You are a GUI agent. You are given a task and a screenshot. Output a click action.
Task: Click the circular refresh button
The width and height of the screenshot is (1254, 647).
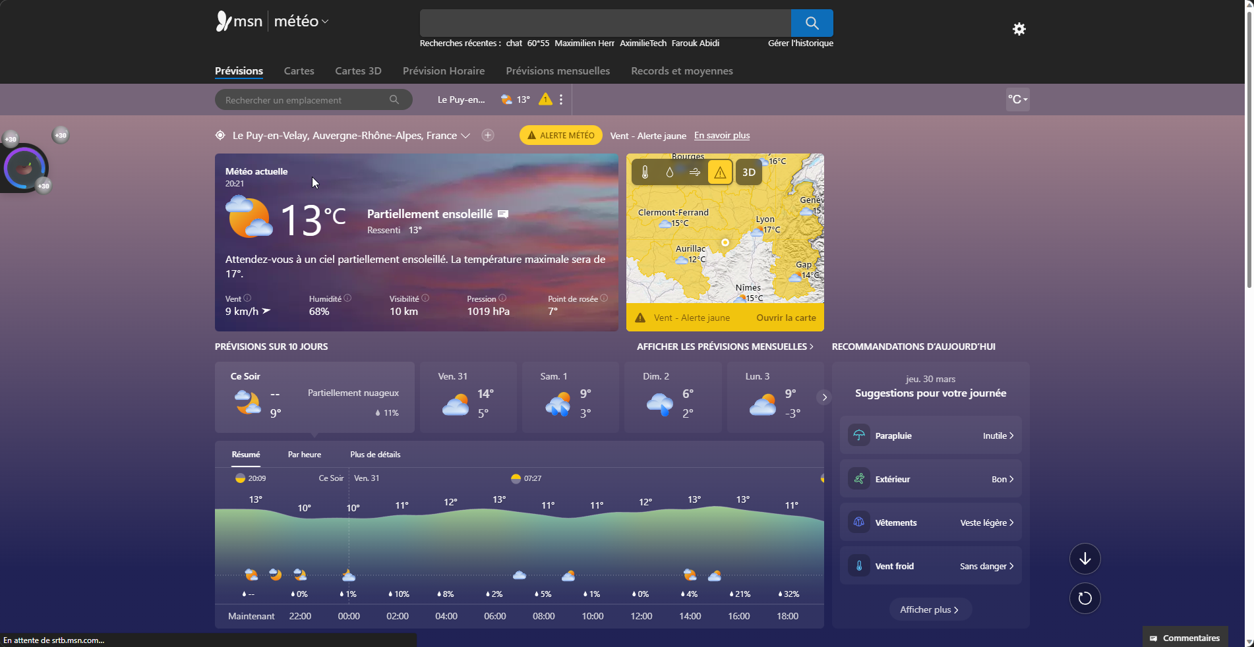click(x=1085, y=598)
